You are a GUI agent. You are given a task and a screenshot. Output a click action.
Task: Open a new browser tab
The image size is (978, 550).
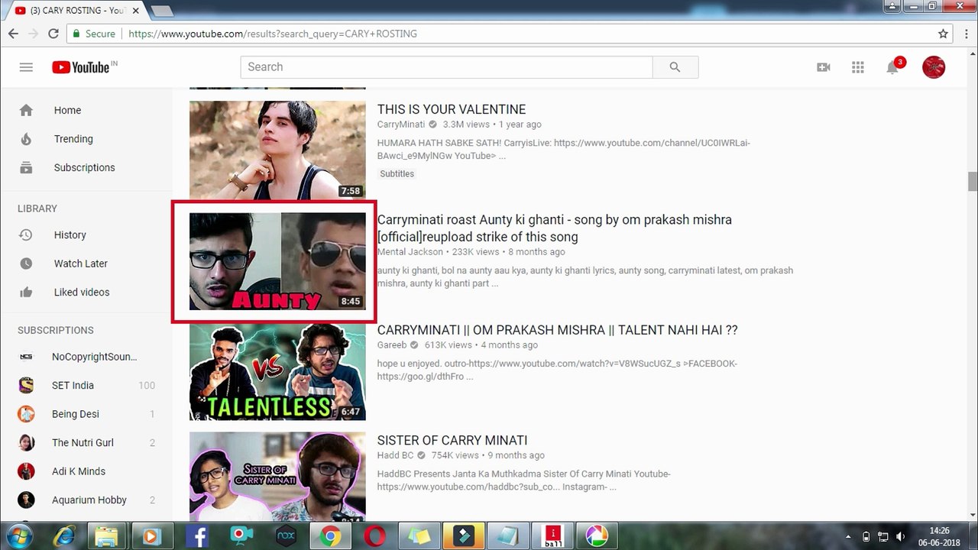click(161, 11)
